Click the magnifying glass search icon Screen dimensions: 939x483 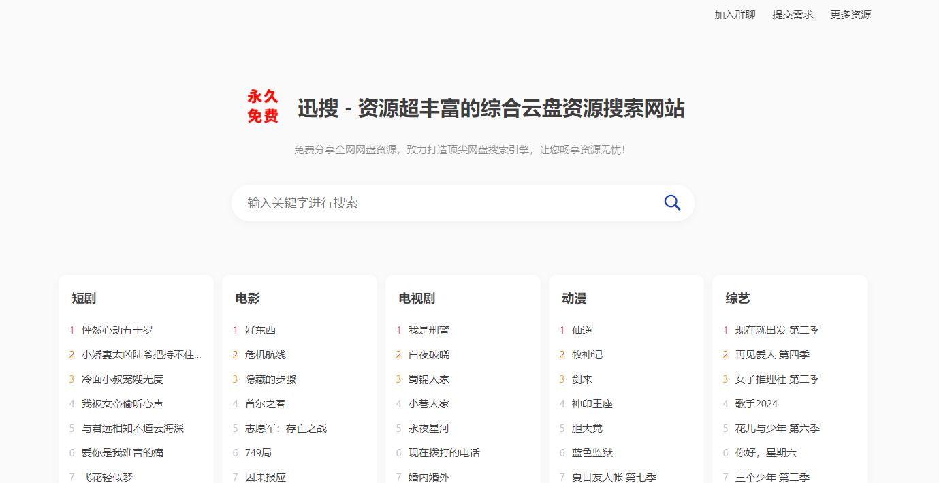[x=671, y=202]
